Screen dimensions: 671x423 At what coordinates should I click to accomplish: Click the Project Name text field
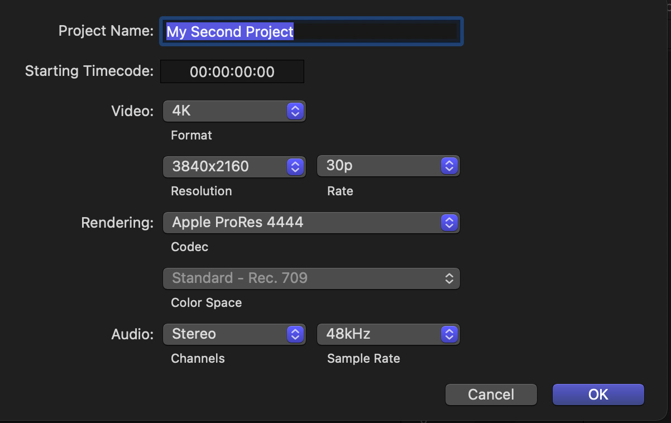pos(311,31)
